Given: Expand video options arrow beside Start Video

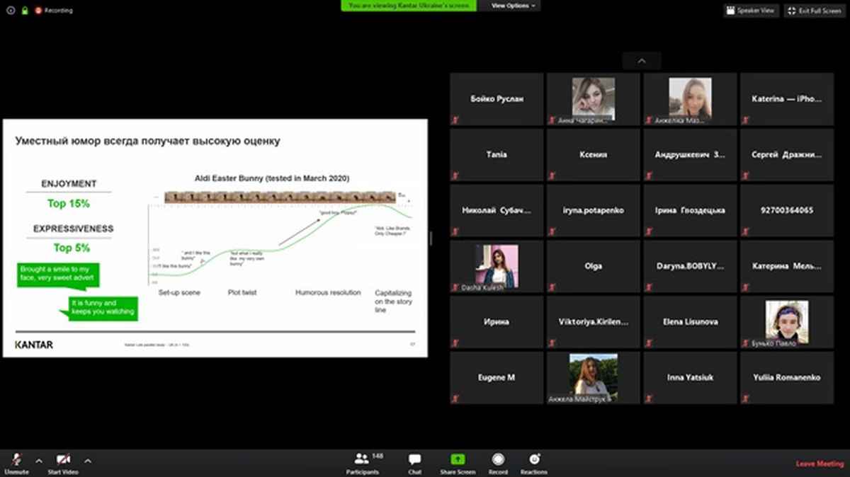Looking at the screenshot, I should click(x=88, y=460).
